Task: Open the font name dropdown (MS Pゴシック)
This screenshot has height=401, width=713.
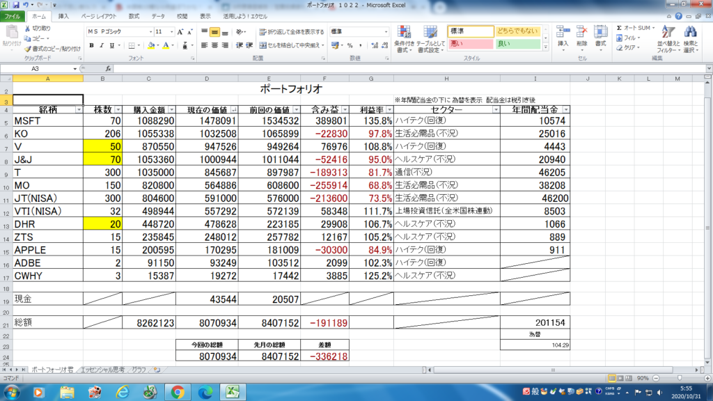Action: [x=150, y=32]
